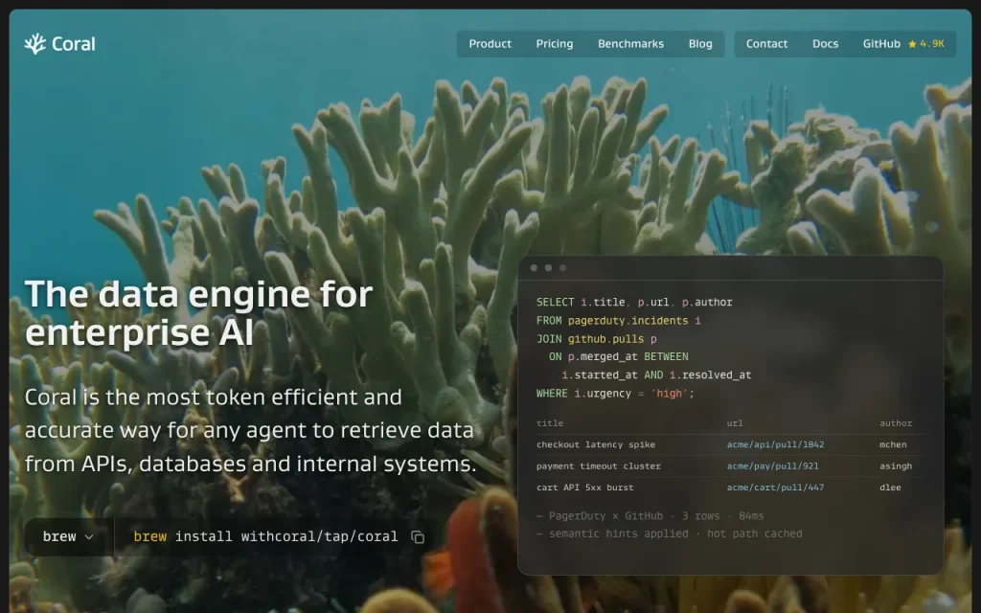Image resolution: width=981 pixels, height=613 pixels.
Task: Click the 'semantic hints applied' note
Action: (669, 534)
